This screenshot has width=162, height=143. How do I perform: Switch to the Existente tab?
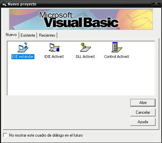tap(28, 35)
